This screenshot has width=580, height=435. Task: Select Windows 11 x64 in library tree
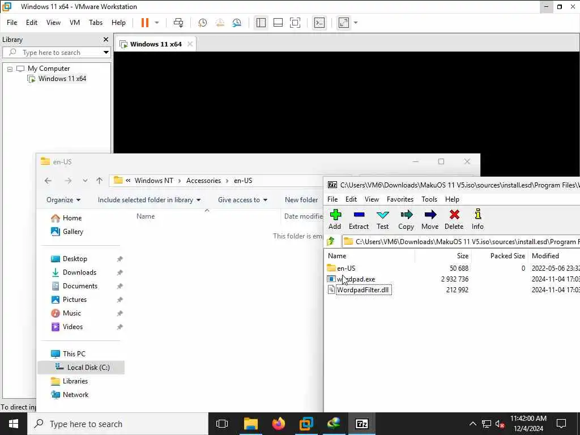[62, 78]
